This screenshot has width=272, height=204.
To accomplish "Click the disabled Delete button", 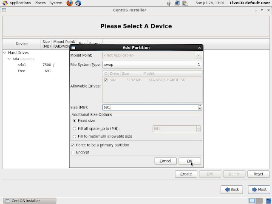I will 234,174.
